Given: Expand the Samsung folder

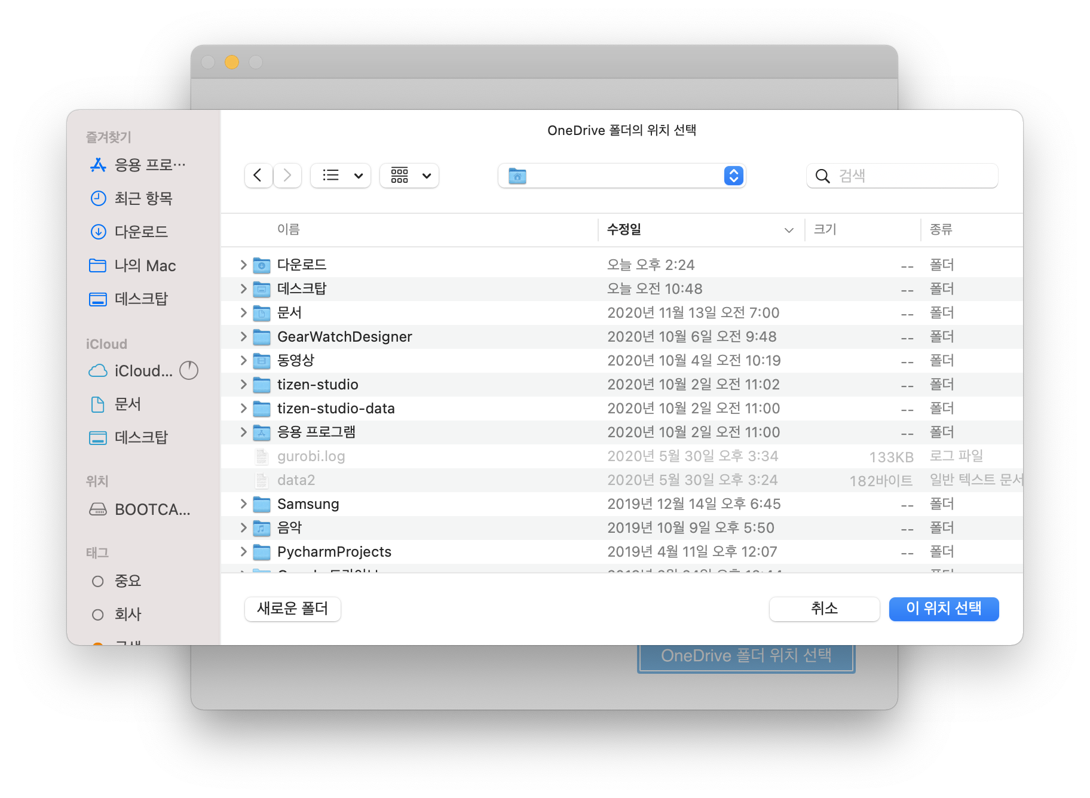Looking at the screenshot, I should tap(243, 504).
